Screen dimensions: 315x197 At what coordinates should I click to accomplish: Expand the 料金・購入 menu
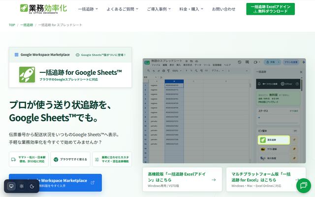pyautogui.click(x=191, y=9)
